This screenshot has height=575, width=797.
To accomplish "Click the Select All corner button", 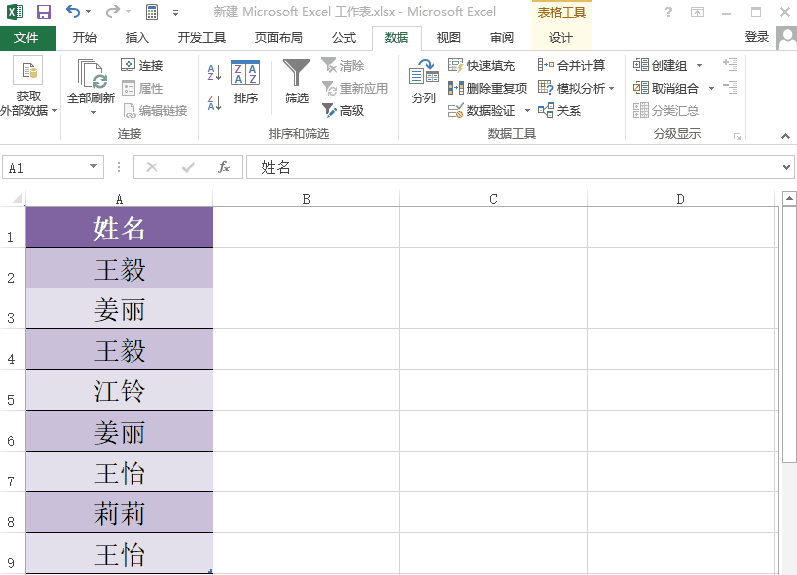I will coord(14,197).
